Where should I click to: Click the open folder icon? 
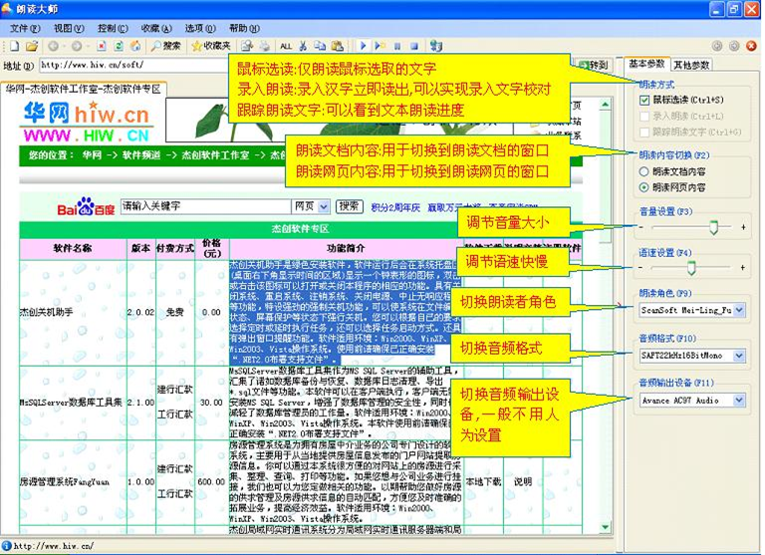pyautogui.click(x=31, y=46)
